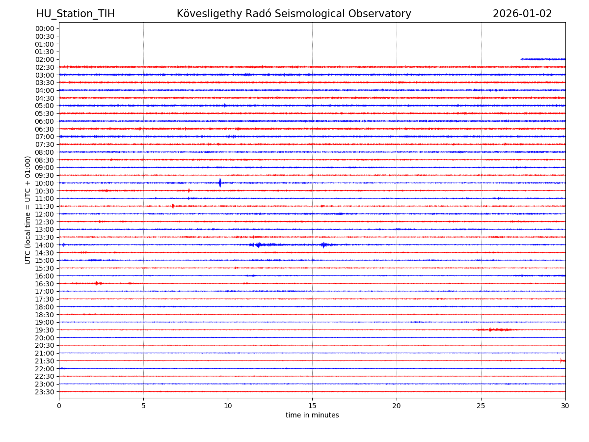Click the largest burst on the 14:00 trace
Viewport: 589px width, 442px height.
tap(258, 245)
